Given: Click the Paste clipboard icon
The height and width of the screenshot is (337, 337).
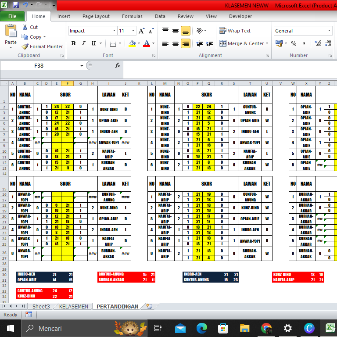Looking at the screenshot, I should [11, 31].
